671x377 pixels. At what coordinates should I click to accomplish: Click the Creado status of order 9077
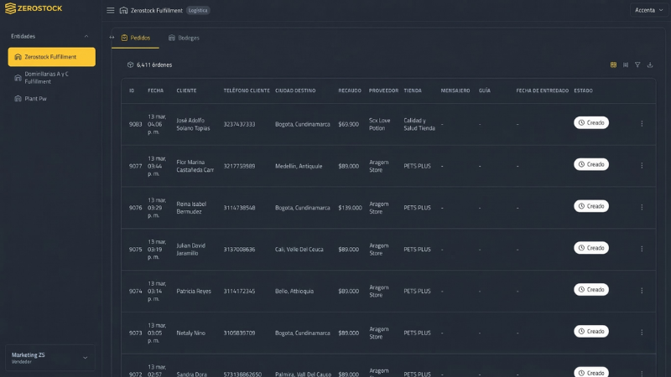(x=591, y=165)
